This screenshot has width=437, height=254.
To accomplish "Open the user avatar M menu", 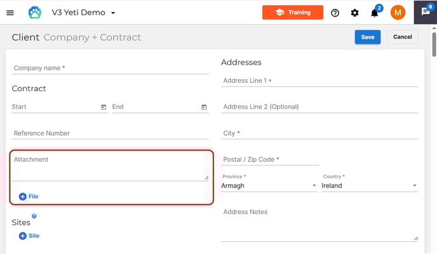I will (398, 13).
